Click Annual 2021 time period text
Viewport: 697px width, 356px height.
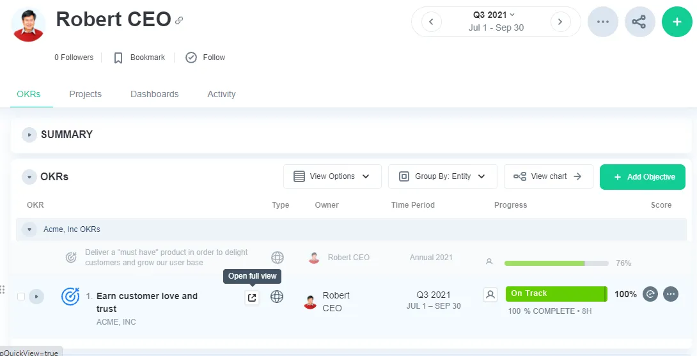pos(431,258)
